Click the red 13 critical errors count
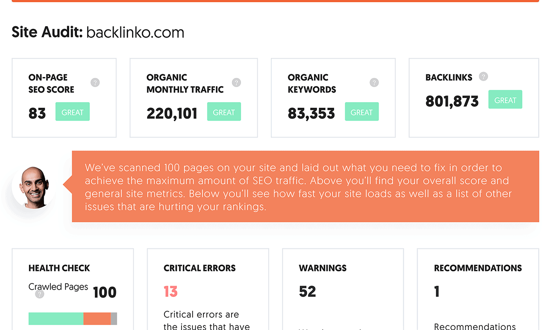This screenshot has height=330, width=550. [x=170, y=291]
